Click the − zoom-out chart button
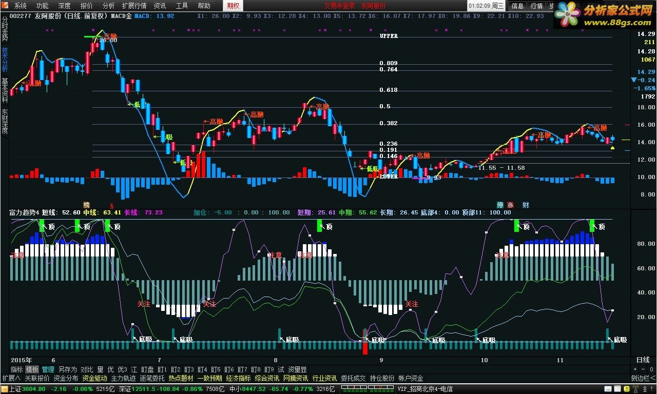This screenshot has height=394, width=657. pos(643,369)
